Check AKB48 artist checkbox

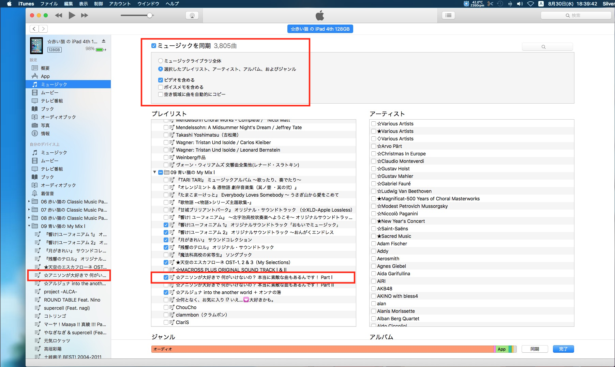[374, 289]
